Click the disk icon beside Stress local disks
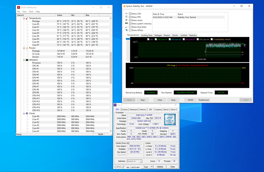 point(126,27)
